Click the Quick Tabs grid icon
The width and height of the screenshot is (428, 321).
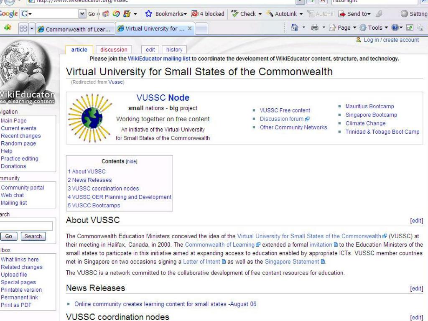coord(23,28)
